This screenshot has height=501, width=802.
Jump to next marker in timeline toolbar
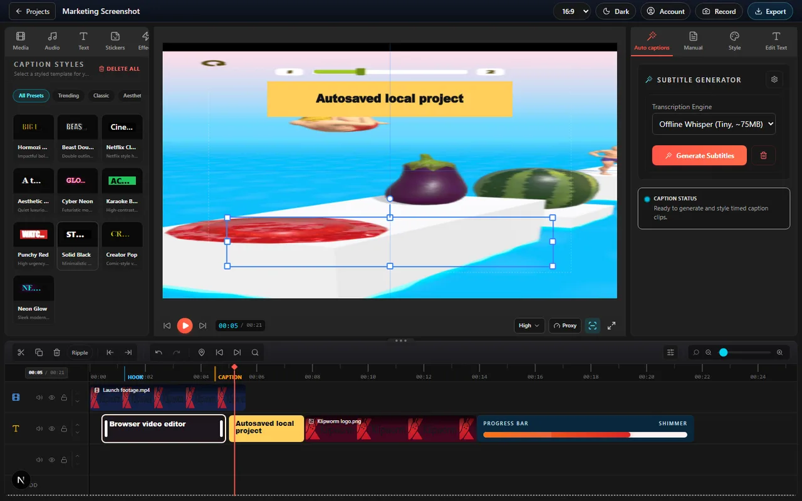click(x=237, y=353)
